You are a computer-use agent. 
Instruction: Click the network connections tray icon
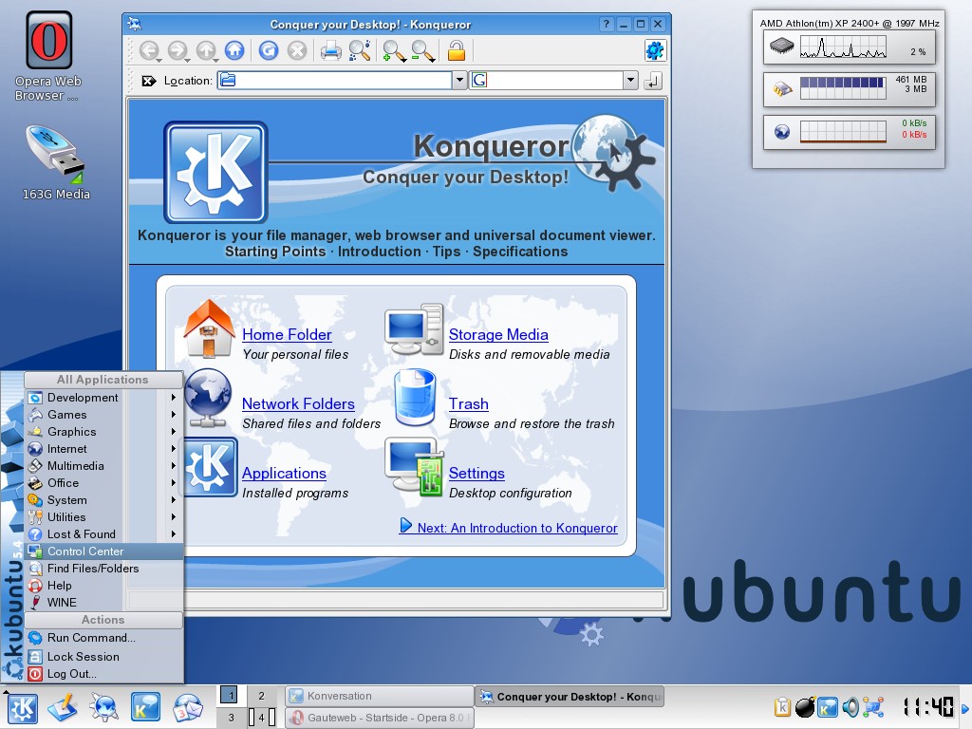tap(873, 706)
